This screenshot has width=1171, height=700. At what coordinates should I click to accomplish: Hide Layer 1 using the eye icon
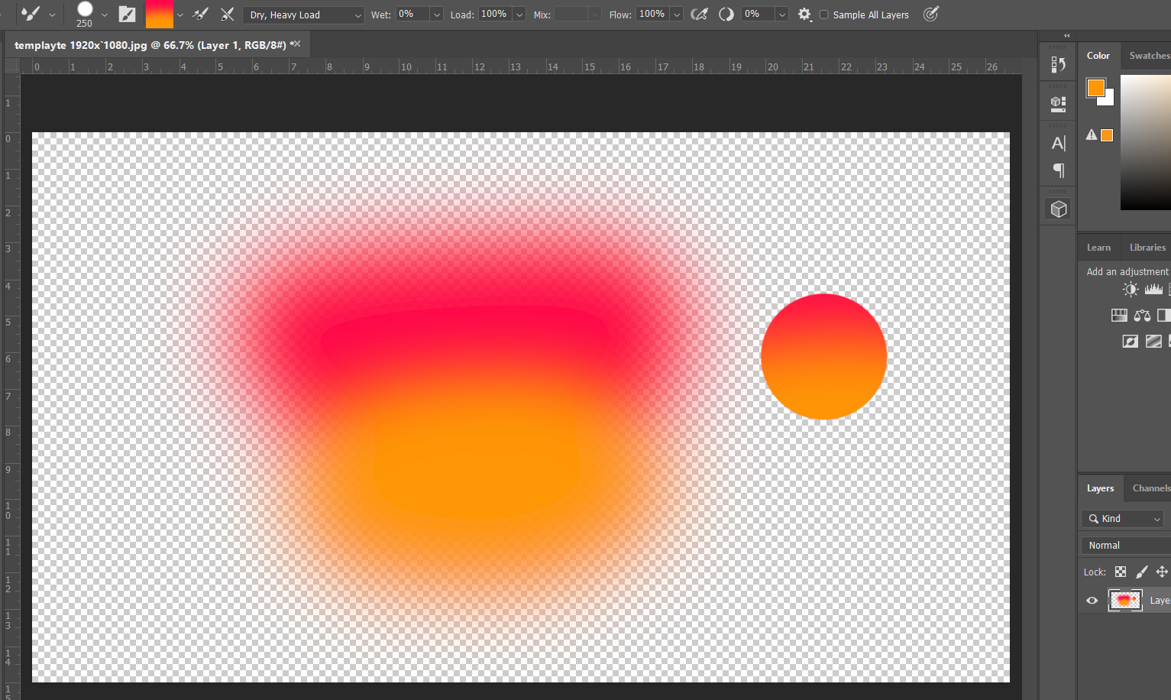[x=1092, y=601]
